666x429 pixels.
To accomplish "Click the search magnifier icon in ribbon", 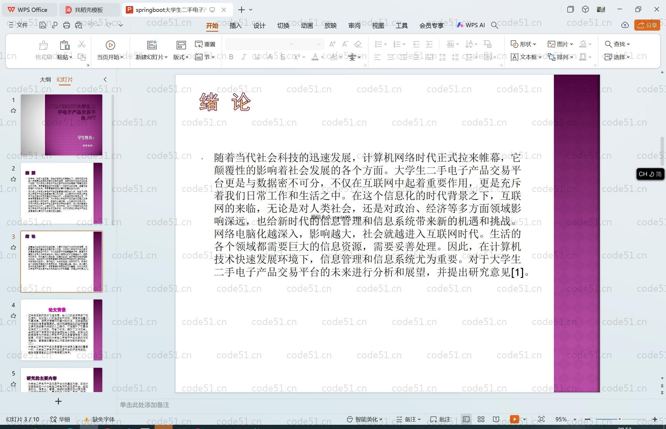I will pyautogui.click(x=494, y=25).
